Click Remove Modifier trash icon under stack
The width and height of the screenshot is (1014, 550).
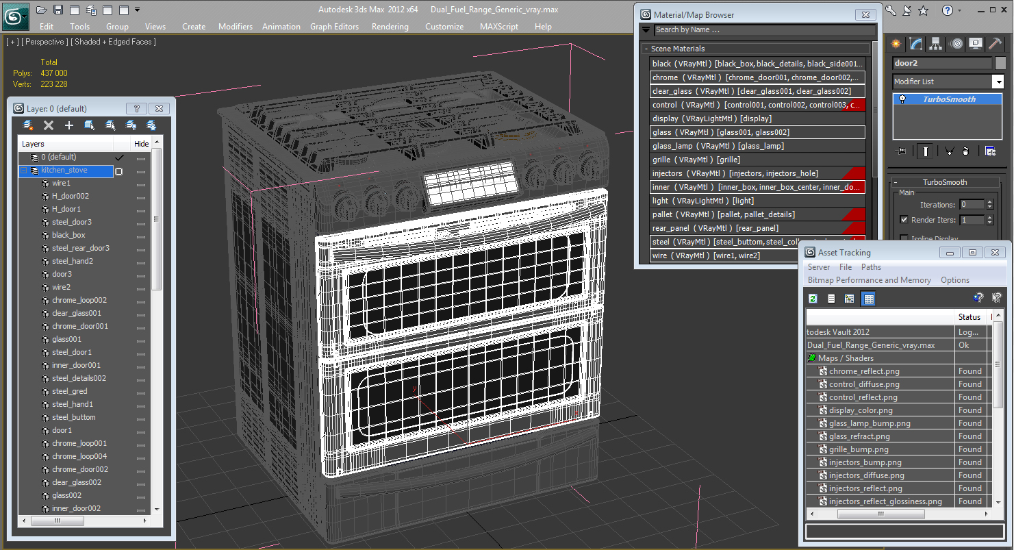point(965,151)
